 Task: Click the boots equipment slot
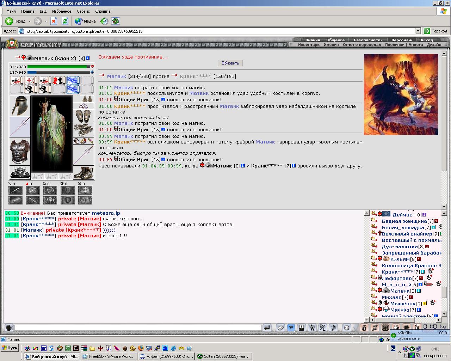[84, 173]
